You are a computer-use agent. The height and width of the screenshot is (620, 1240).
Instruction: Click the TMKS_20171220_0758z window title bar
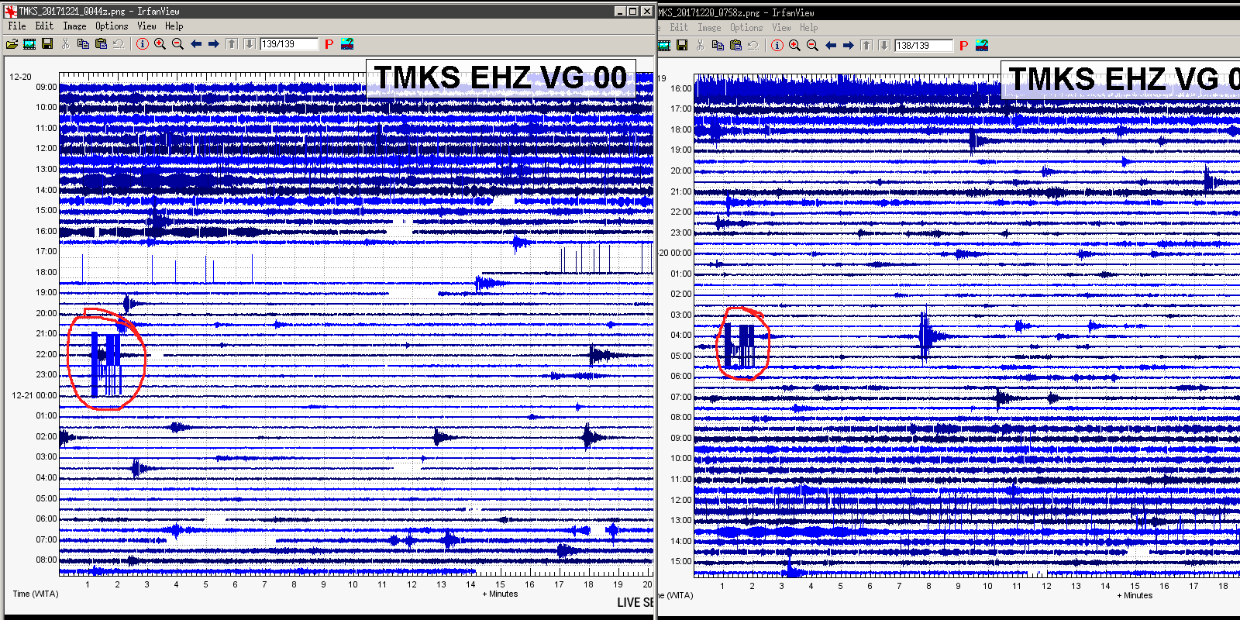[x=949, y=12]
